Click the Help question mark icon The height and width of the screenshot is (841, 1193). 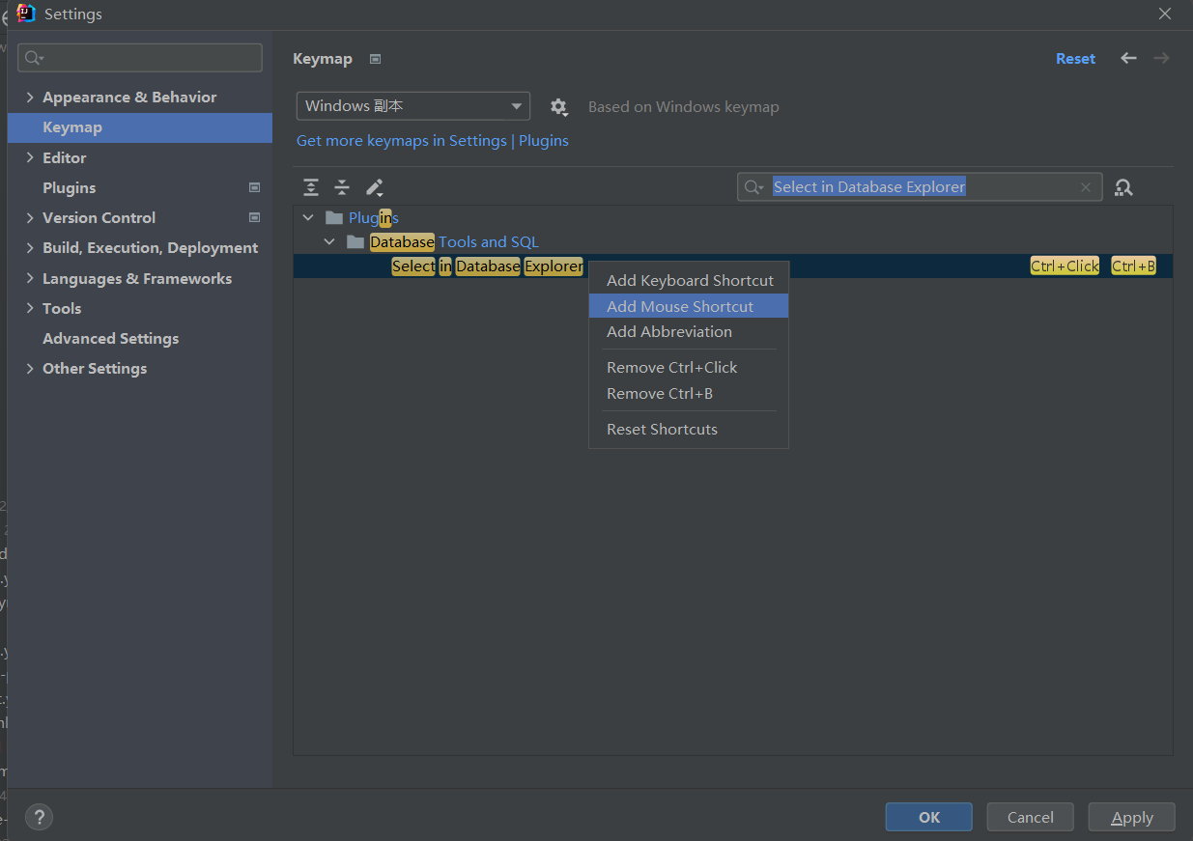[x=39, y=817]
